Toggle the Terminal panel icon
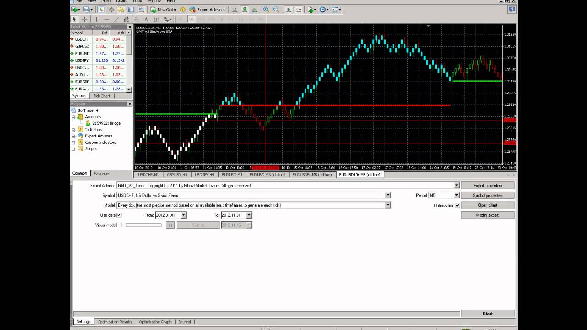The height and width of the screenshot is (330, 587). (131, 10)
